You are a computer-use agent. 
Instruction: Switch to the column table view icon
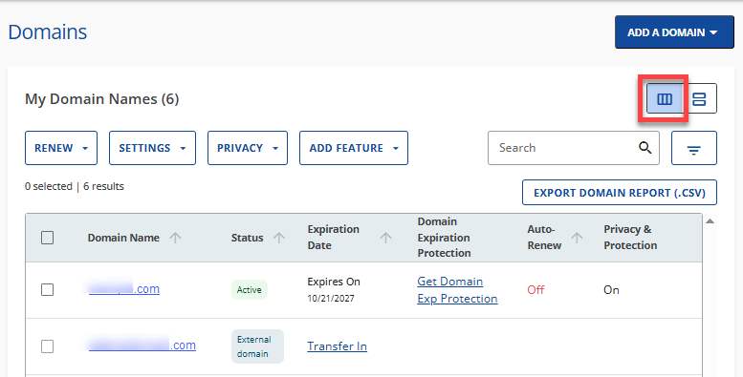[x=665, y=99]
